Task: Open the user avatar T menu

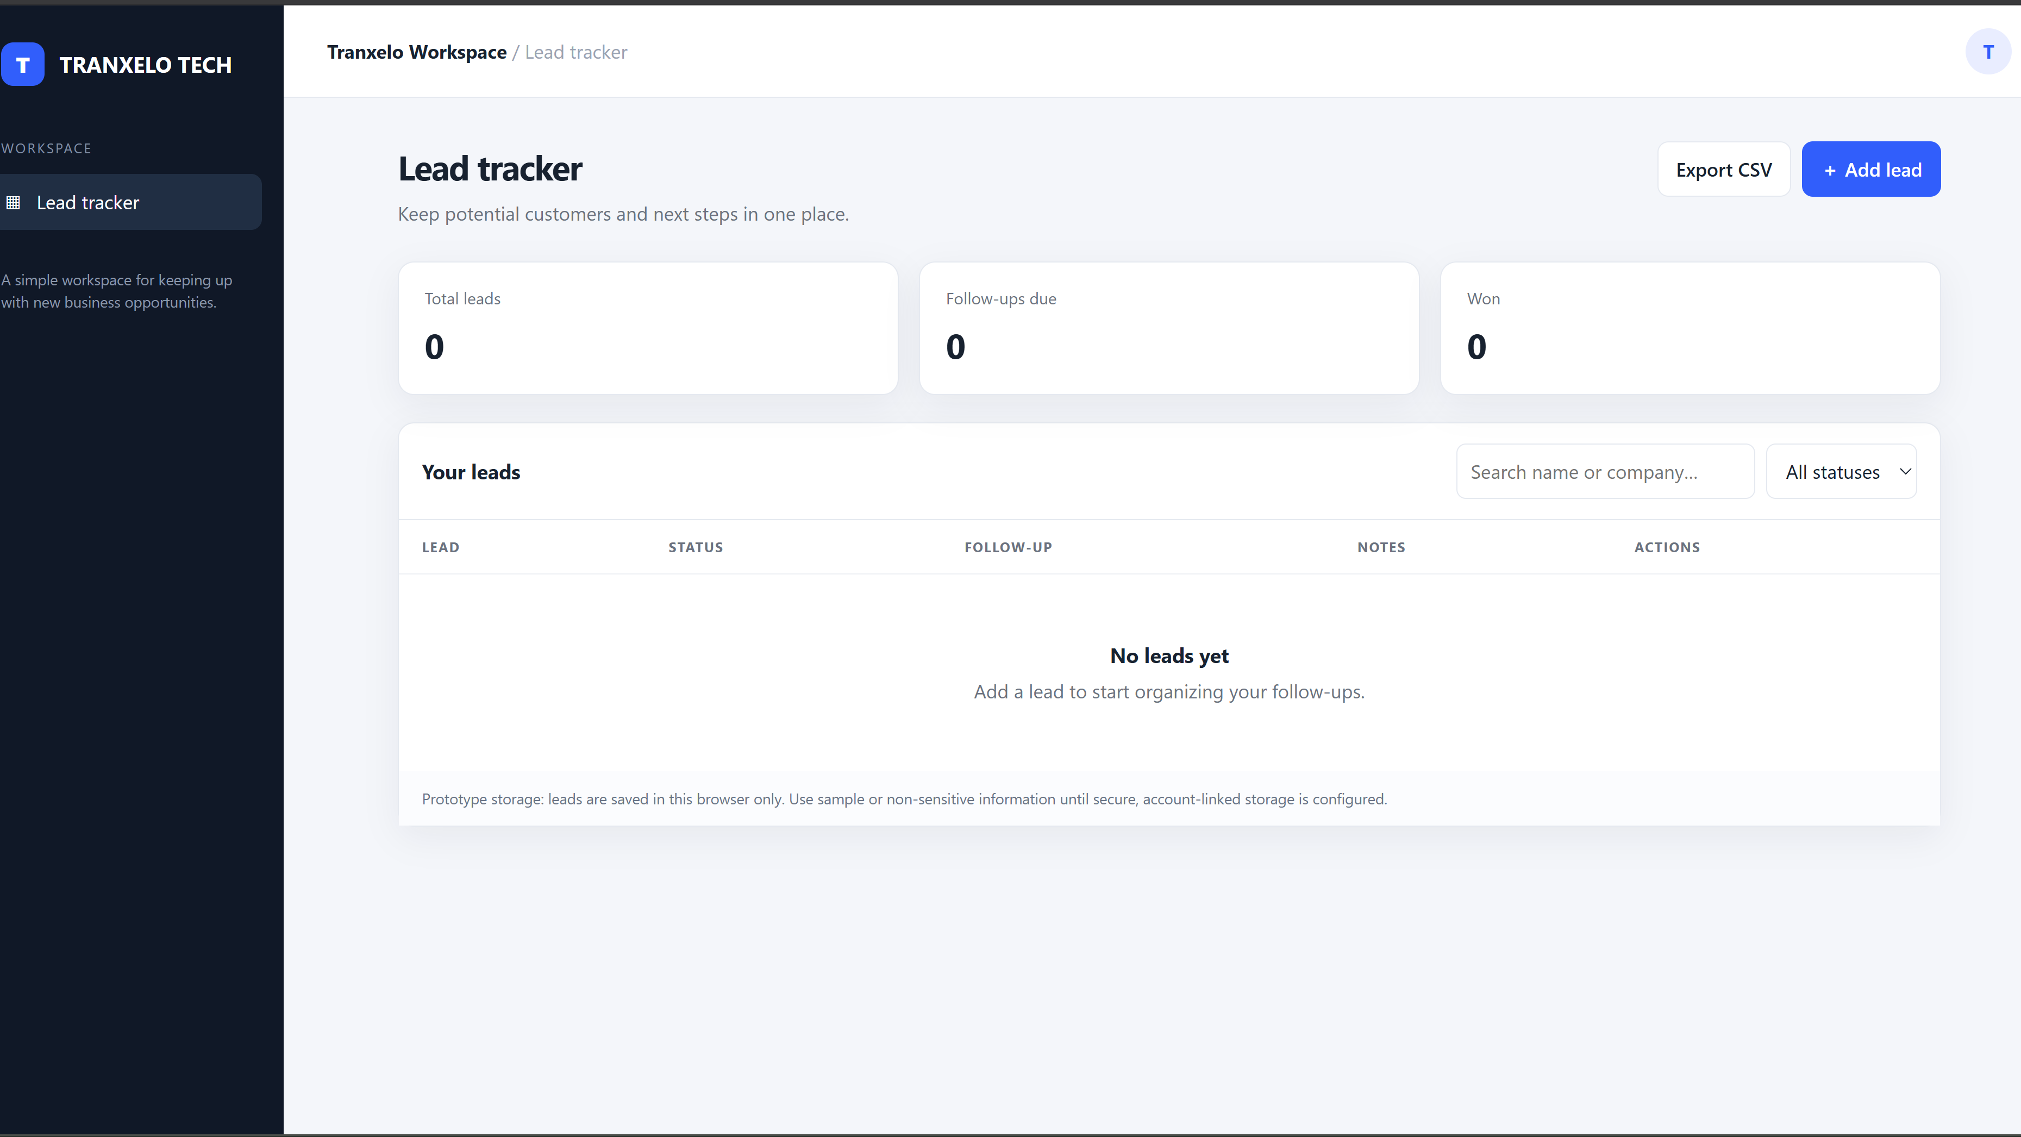Action: tap(1988, 52)
